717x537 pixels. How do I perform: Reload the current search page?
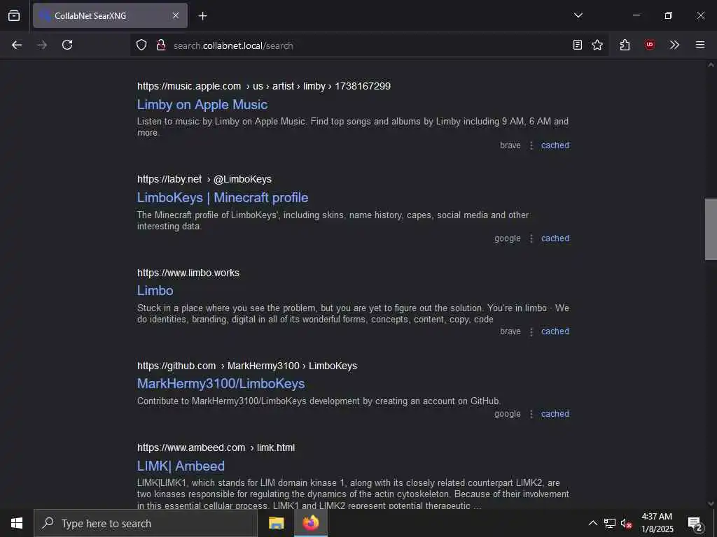(x=67, y=45)
